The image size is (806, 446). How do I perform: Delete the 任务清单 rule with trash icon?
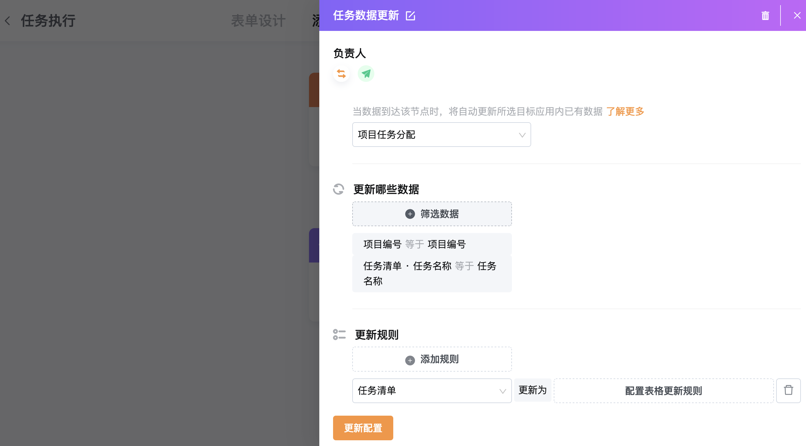coord(788,391)
